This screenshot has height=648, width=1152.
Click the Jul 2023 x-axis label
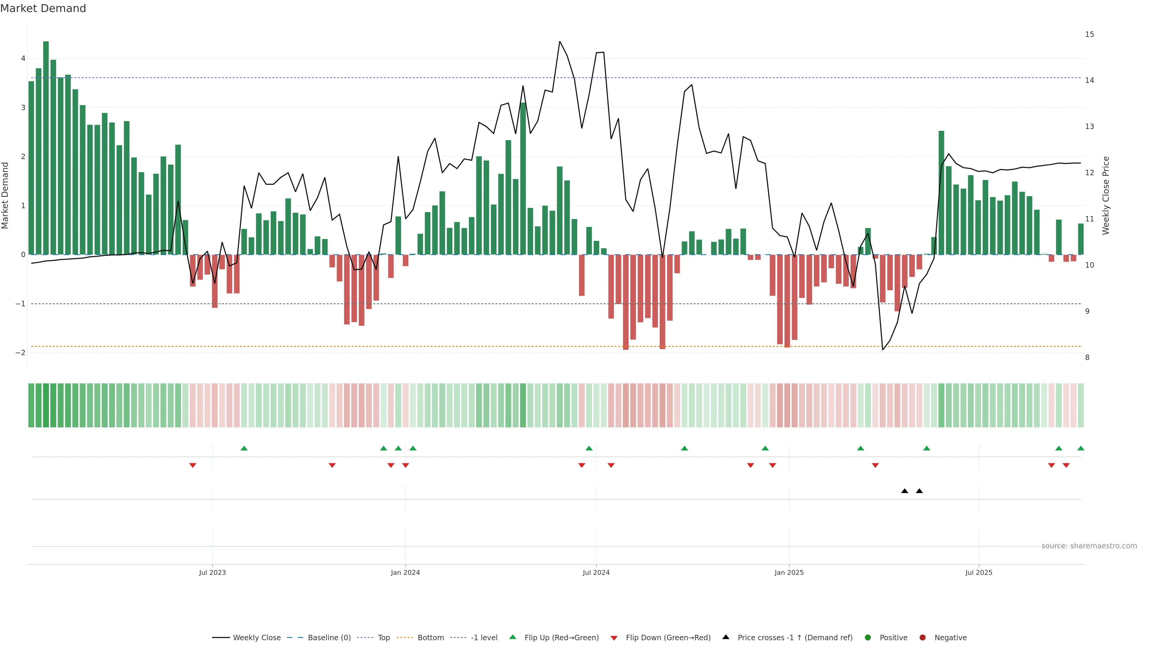click(212, 572)
